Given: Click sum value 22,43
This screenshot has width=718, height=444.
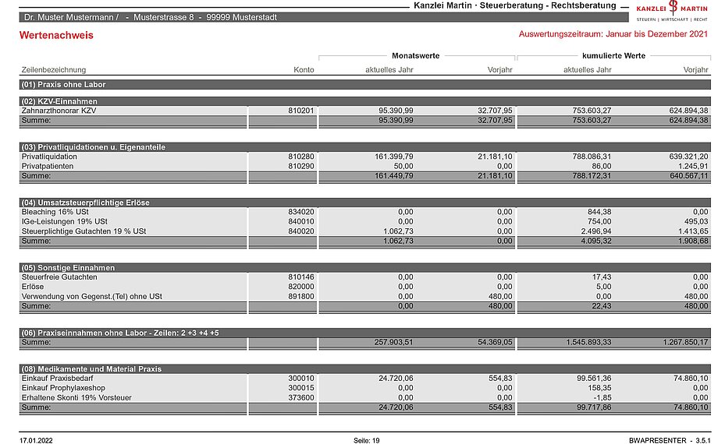Looking at the screenshot, I should click(x=602, y=306).
